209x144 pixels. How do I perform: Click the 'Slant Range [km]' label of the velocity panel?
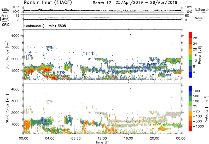point(7,109)
